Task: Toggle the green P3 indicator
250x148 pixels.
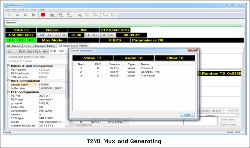Action: (31, 40)
